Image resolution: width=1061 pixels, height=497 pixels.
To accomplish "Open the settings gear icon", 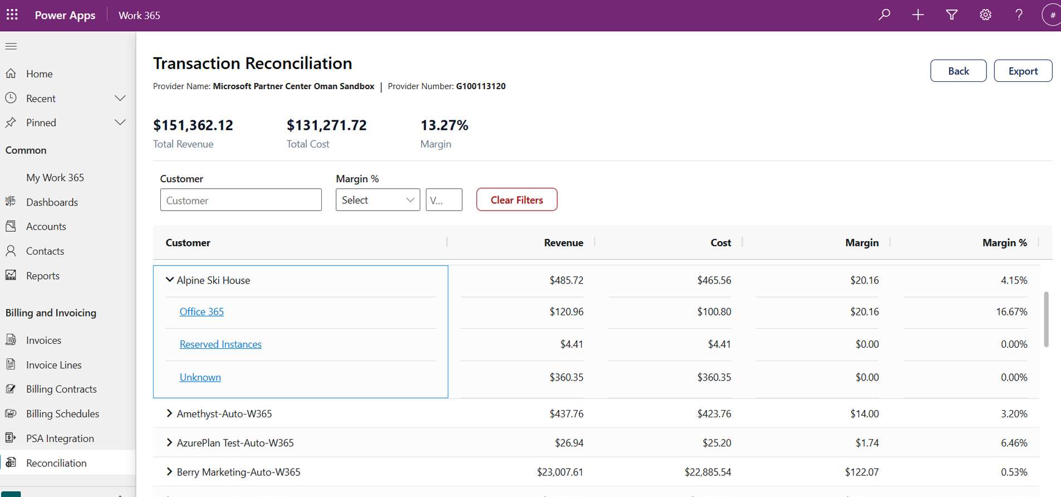I will click(x=985, y=15).
